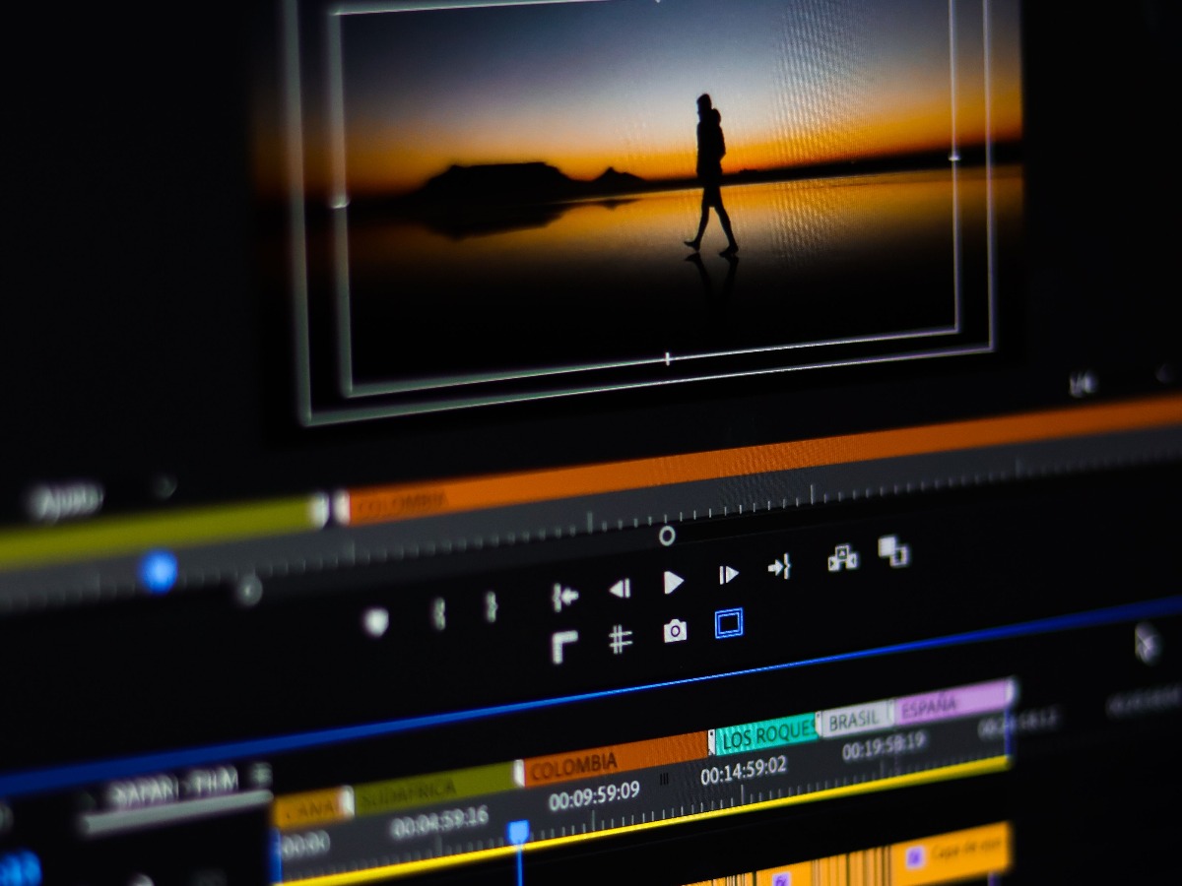1182x886 pixels.
Task: Click the zoom scroll bar right handle circle
Action: pyautogui.click(x=667, y=536)
